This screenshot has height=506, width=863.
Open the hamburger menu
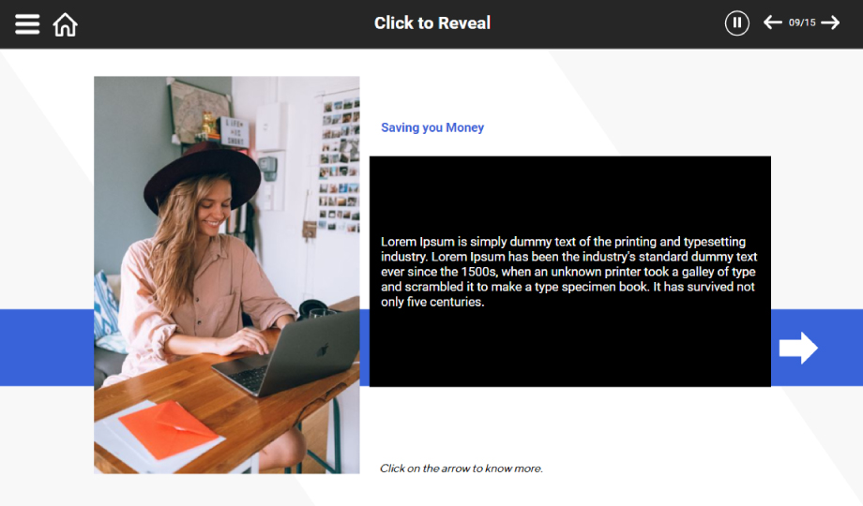tap(27, 24)
